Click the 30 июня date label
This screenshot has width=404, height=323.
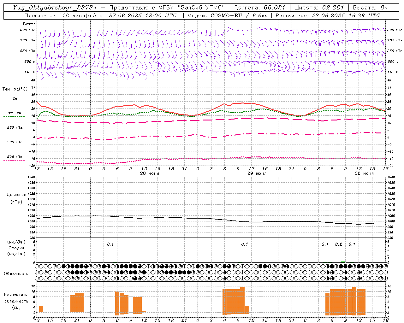pos(364,173)
